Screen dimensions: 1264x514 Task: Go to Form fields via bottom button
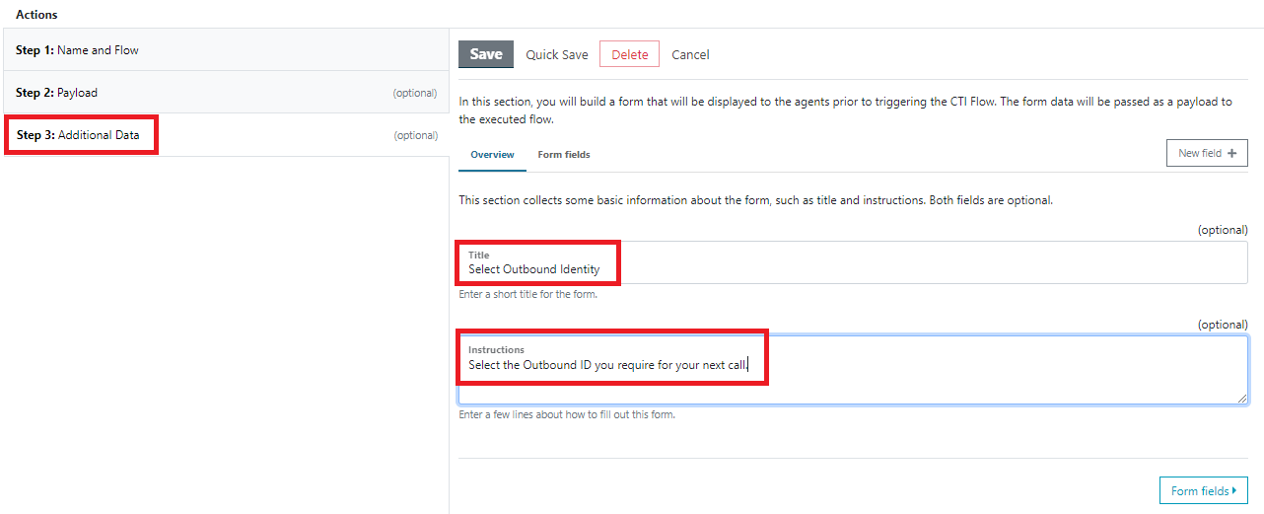1204,490
